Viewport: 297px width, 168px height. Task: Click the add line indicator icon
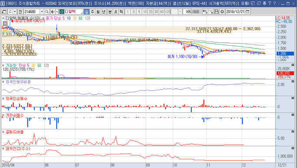(x=210, y=12)
